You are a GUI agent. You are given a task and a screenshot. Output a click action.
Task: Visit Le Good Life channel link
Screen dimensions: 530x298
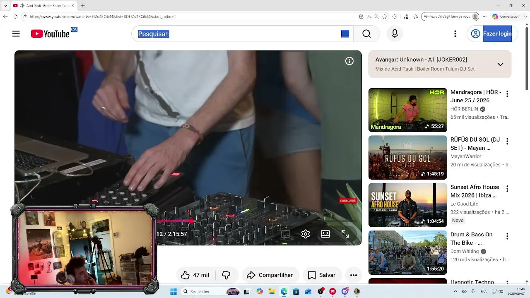click(x=464, y=204)
